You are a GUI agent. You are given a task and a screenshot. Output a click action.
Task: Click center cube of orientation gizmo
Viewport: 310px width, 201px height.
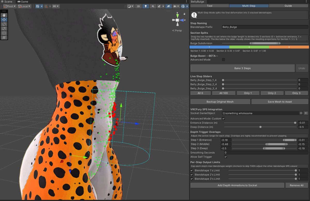[177, 20]
